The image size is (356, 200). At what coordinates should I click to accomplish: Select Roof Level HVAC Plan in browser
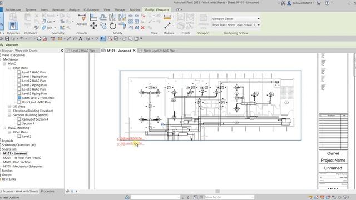click(x=36, y=102)
